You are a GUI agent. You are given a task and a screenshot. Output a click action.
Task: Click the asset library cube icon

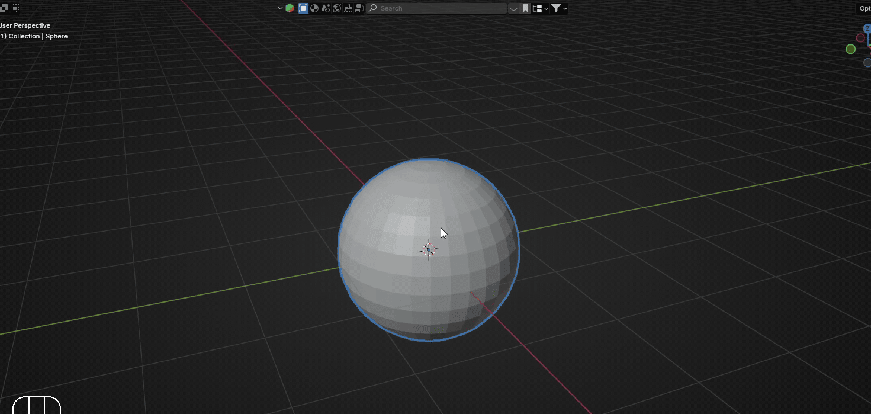(x=290, y=8)
